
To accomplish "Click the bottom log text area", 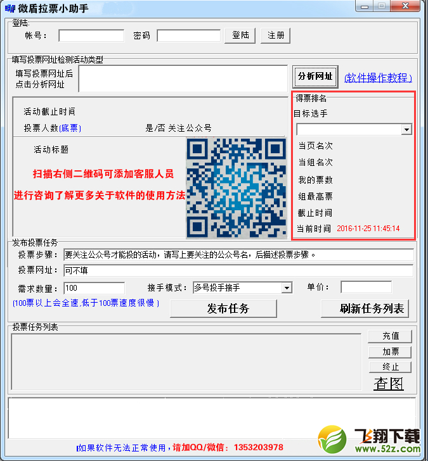I will point(212,418).
